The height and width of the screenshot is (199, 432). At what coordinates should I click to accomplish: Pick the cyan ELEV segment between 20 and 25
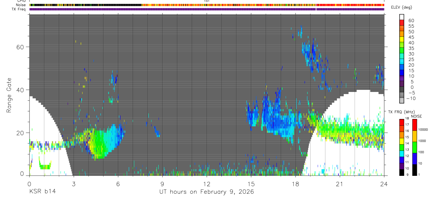tap(402, 61)
